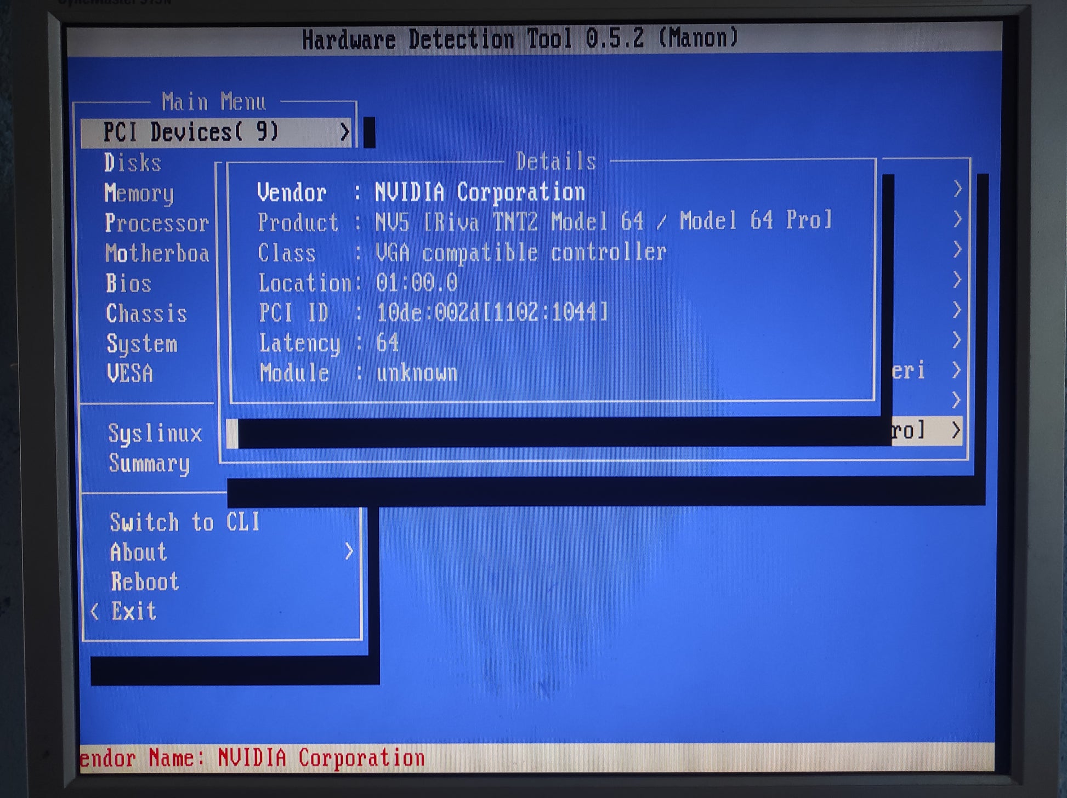Viewport: 1067px width, 798px height.
Task: Select Processor in Main Menu
Action: click(x=157, y=223)
